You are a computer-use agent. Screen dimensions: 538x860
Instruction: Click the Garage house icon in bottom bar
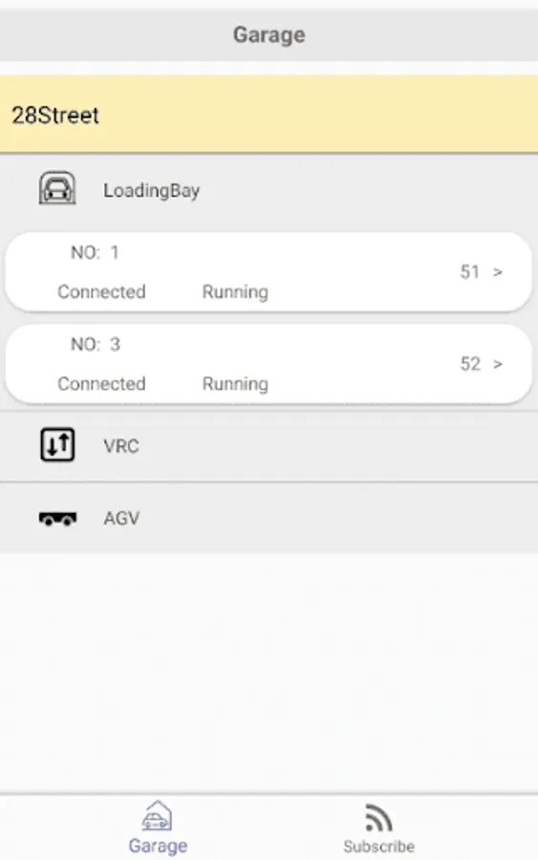coord(158,816)
